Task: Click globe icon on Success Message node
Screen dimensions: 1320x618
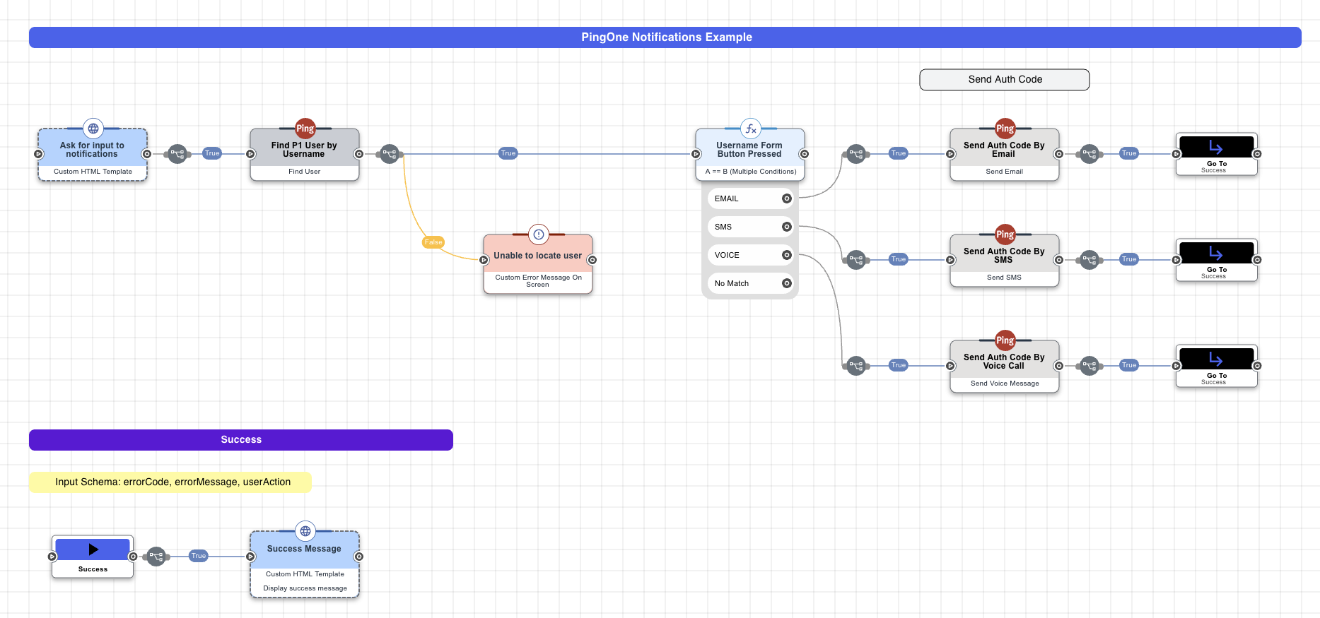Action: [305, 531]
